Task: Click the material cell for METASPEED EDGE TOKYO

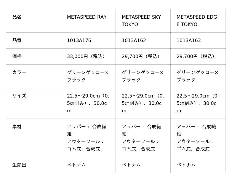Action: click(196, 138)
